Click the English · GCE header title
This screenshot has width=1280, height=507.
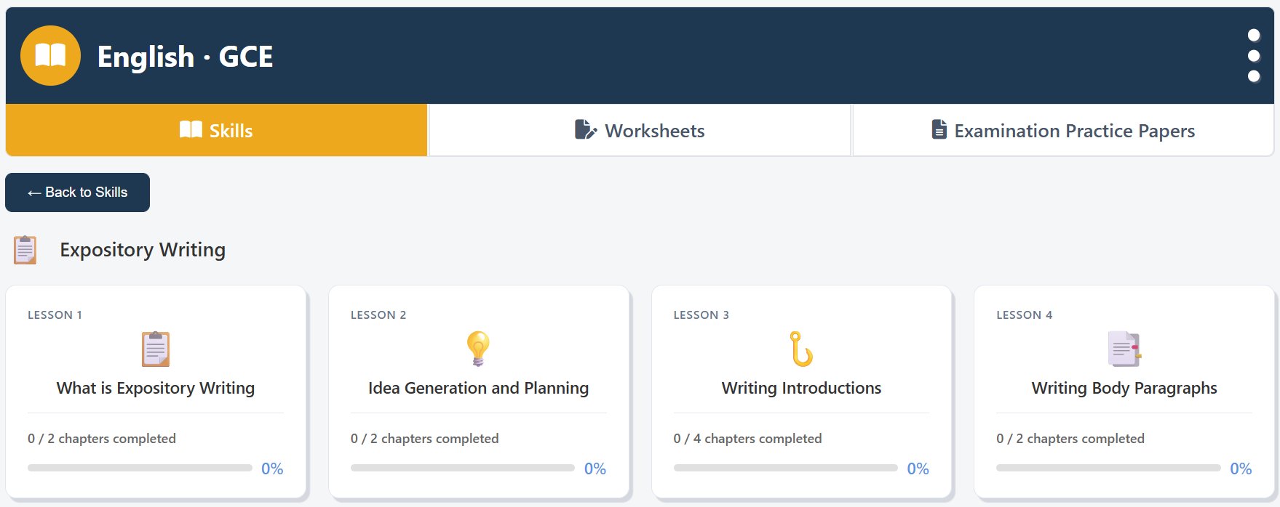(186, 56)
